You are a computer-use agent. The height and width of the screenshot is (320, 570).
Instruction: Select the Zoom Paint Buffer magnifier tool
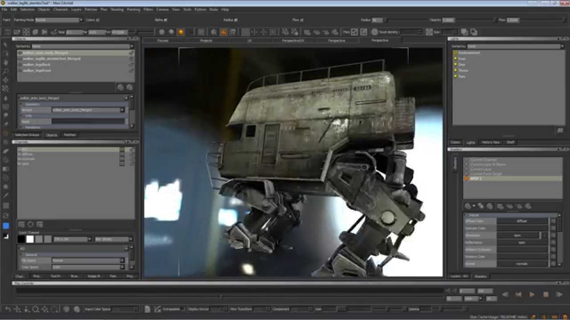tap(6, 71)
